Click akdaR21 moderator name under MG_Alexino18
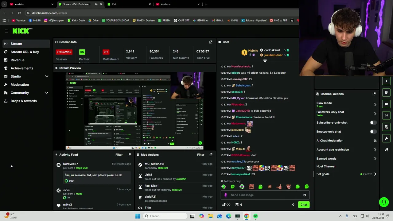Screen dimensions: 393x221 pyautogui.click(x=163, y=168)
